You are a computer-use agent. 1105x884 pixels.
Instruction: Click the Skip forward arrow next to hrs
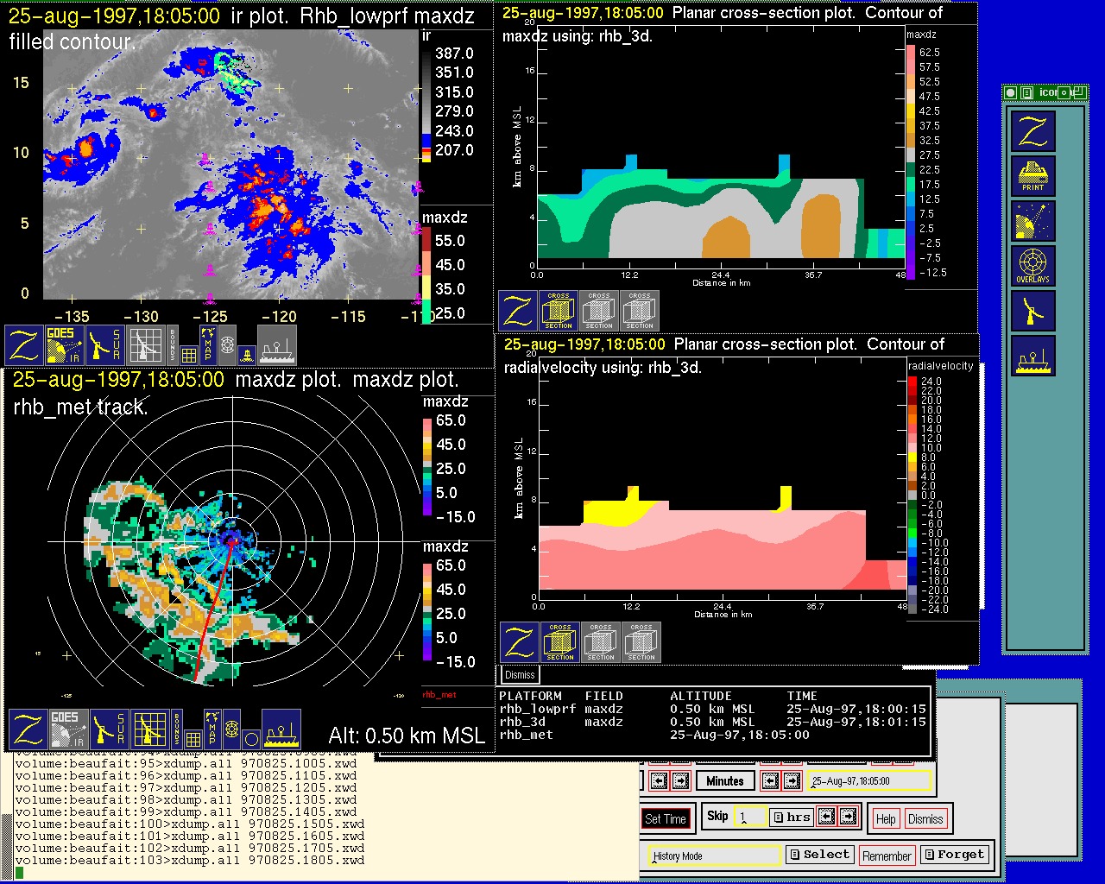click(848, 817)
